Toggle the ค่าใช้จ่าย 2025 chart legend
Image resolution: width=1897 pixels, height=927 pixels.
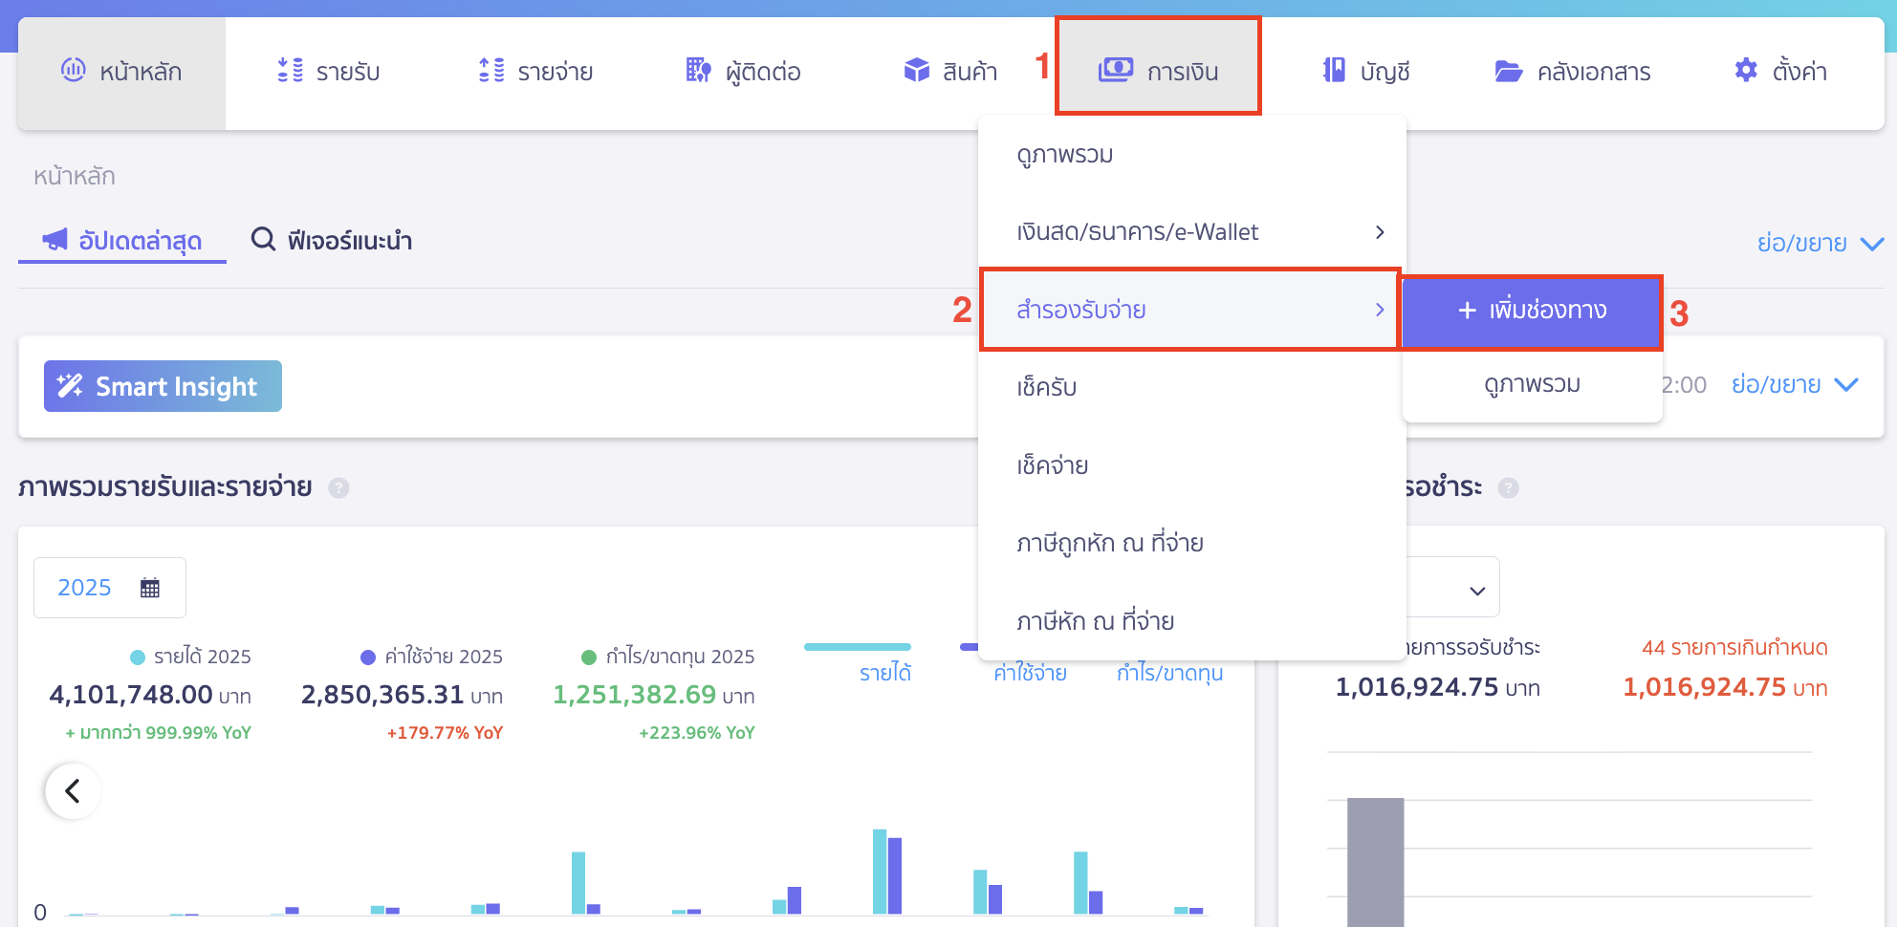(431, 657)
